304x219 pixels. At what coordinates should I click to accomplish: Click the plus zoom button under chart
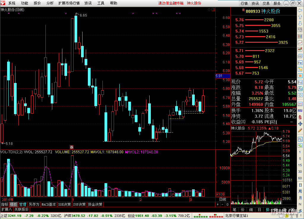pos(218,204)
